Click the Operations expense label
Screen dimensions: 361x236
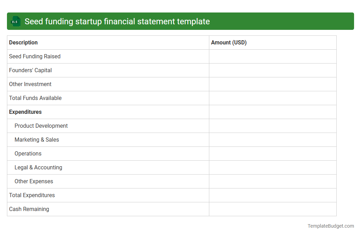tap(28, 153)
